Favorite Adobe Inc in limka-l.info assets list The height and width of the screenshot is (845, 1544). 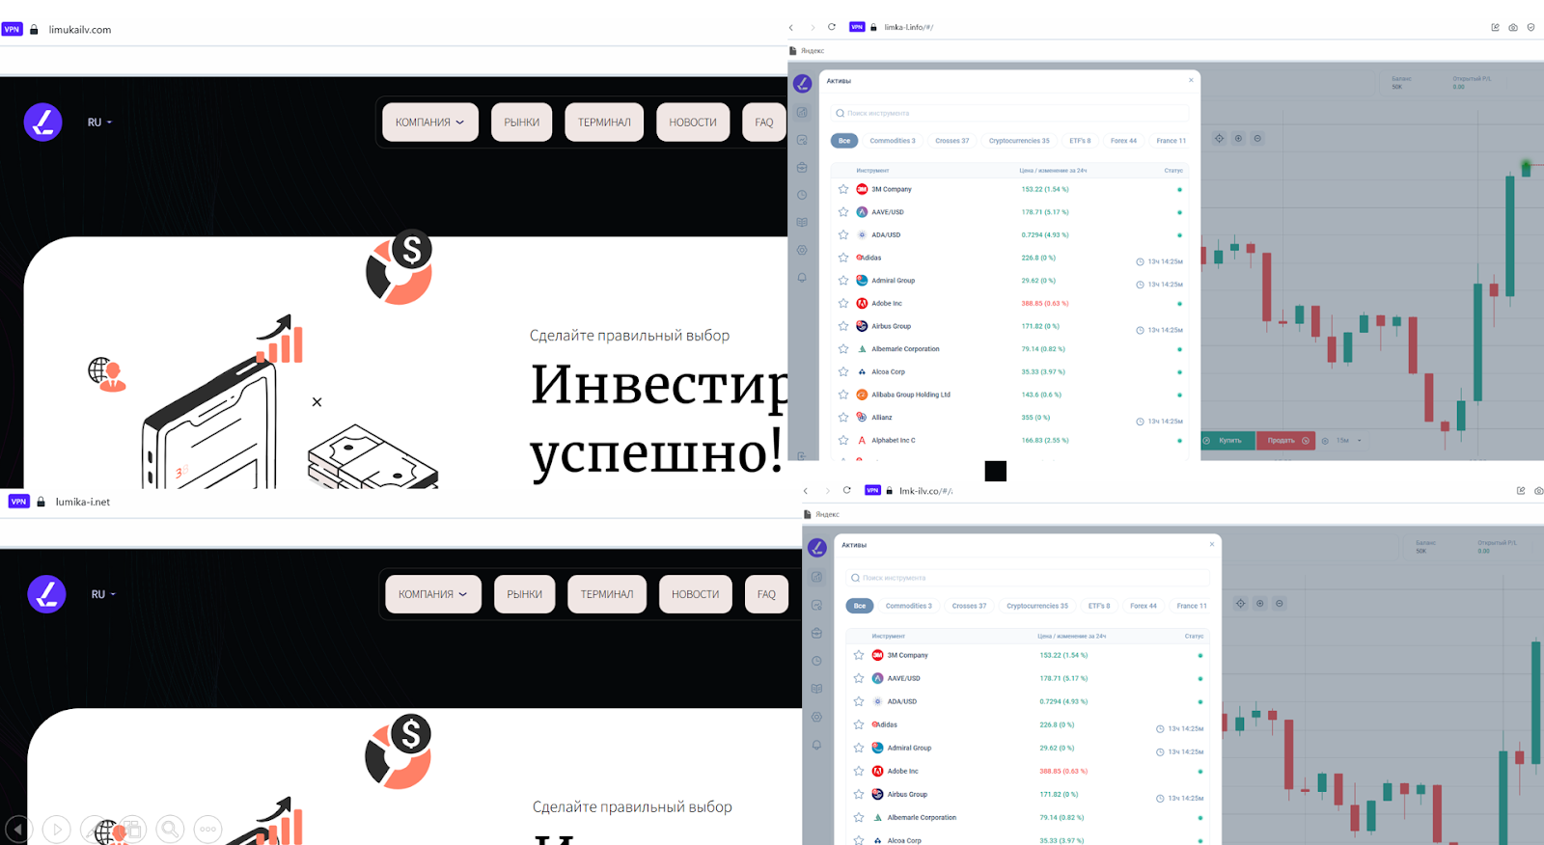pyautogui.click(x=843, y=303)
